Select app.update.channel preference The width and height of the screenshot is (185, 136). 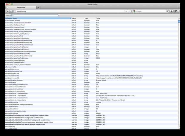91,102
